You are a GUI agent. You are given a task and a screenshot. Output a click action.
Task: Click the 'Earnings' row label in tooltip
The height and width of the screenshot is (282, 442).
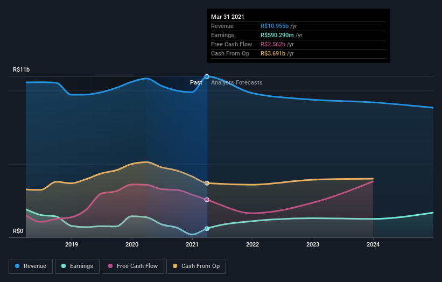tap(222, 35)
